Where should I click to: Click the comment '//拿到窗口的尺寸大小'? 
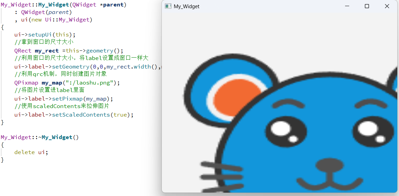[x=44, y=42]
